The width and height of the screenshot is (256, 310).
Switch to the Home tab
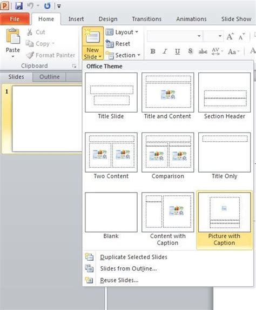46,19
